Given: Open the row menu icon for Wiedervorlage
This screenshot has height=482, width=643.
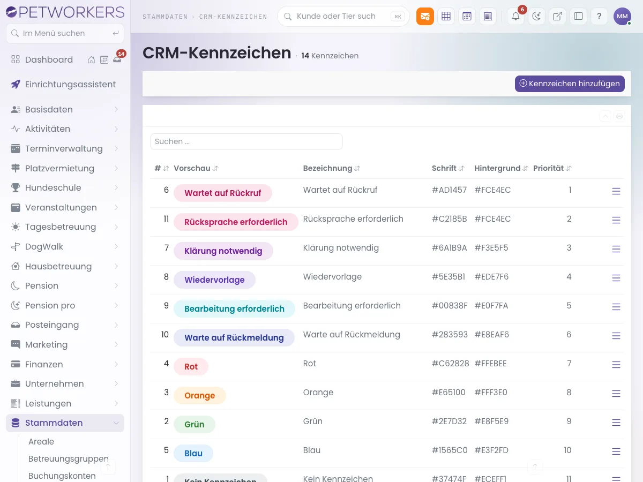Looking at the screenshot, I should pos(616,278).
